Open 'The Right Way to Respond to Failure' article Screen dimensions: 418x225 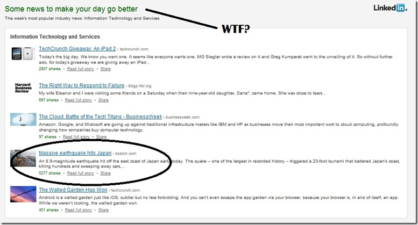point(82,85)
